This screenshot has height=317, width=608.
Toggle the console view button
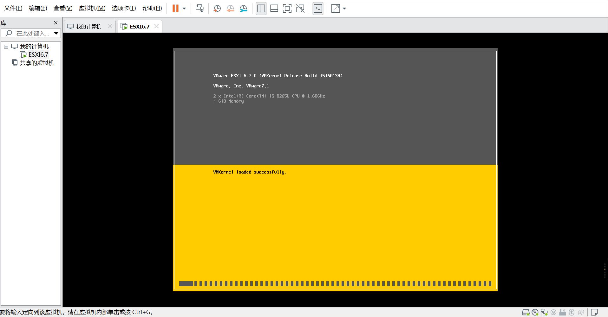click(318, 9)
